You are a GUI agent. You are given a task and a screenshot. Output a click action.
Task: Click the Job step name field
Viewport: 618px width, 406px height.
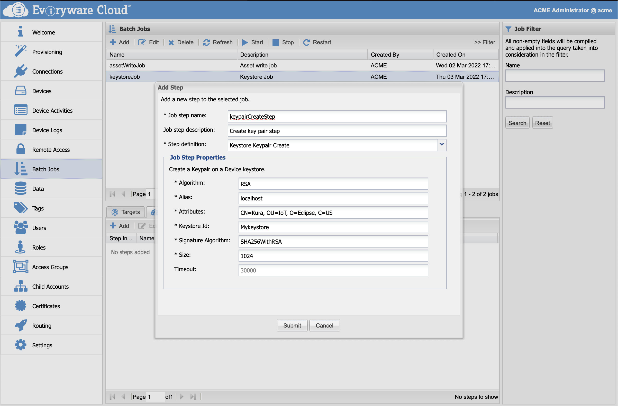(337, 117)
